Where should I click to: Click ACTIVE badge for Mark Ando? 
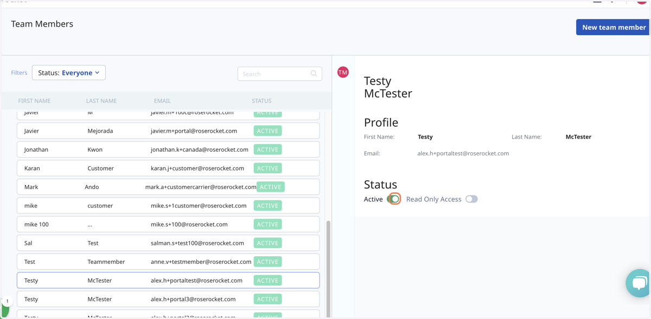pos(271,187)
